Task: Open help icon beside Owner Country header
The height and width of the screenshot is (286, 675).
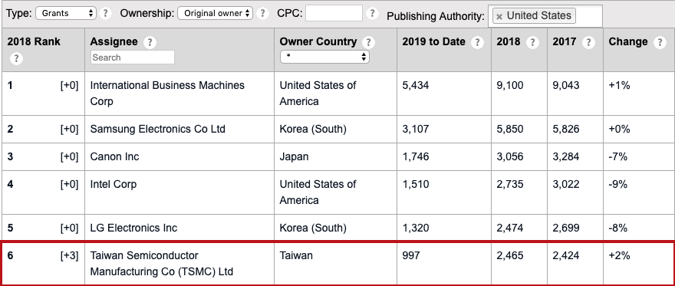Action: click(368, 42)
